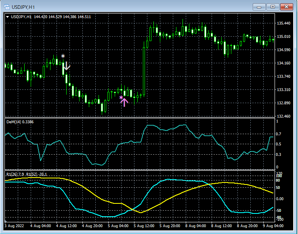Click the white down-arrow sell signal
Screen dimensions: 298x234
(67, 67)
